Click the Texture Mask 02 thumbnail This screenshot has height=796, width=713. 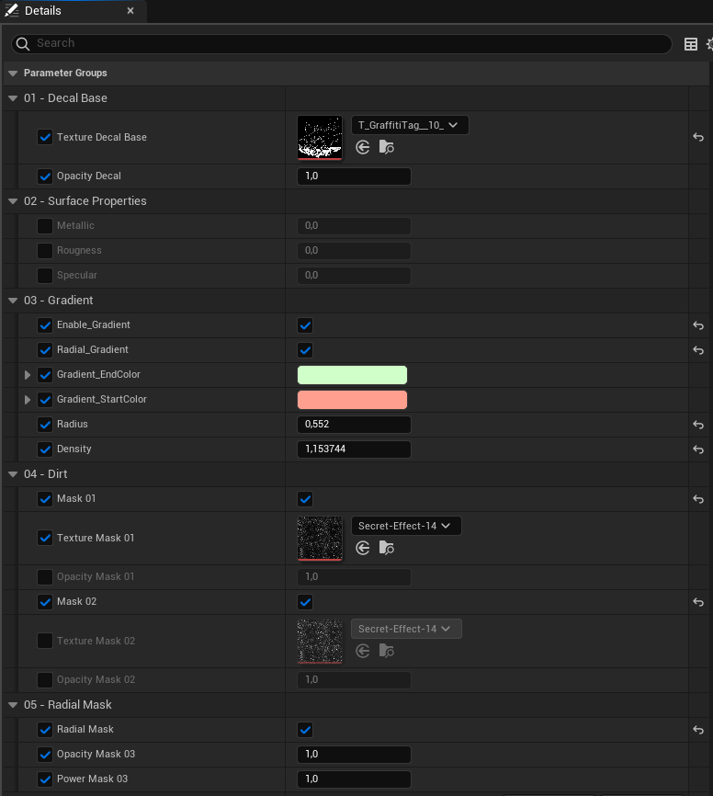click(320, 642)
